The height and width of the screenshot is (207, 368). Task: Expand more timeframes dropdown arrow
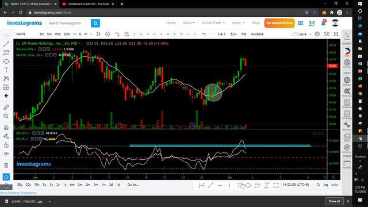tap(91, 34)
